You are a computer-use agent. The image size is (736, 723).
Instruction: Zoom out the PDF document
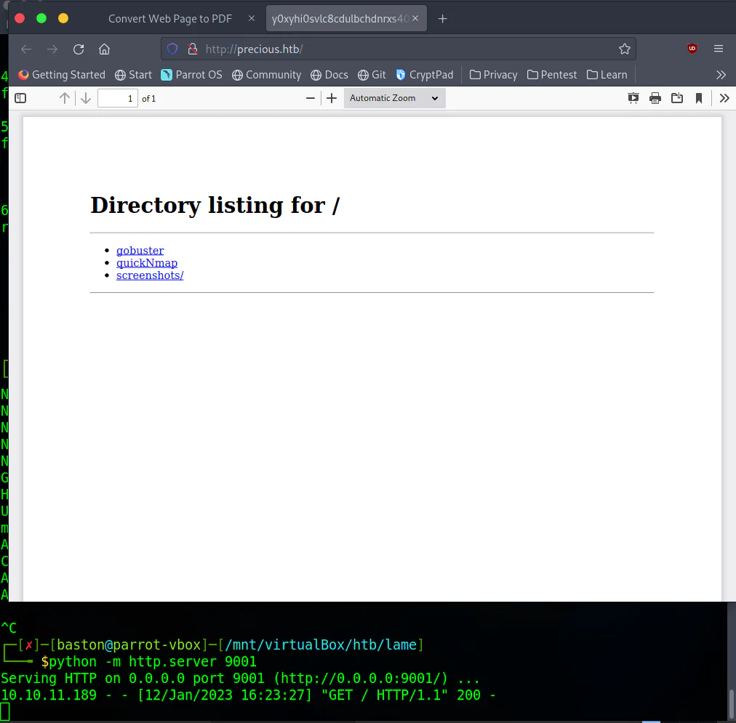tap(311, 98)
